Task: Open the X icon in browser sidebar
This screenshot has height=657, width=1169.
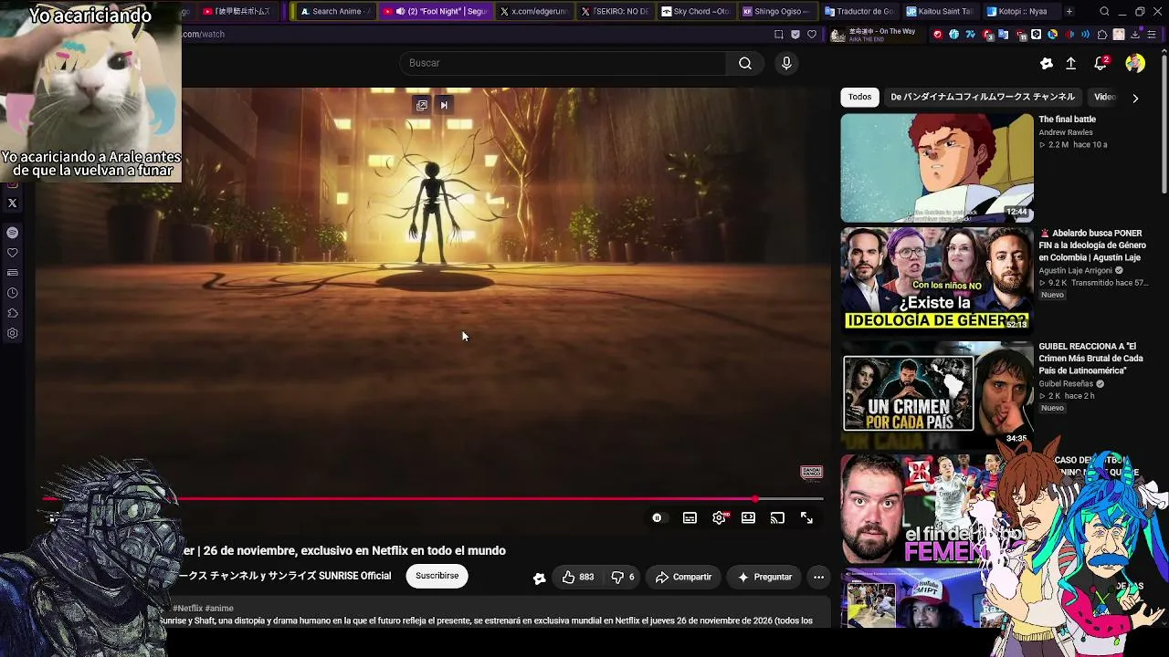Action: (x=13, y=203)
